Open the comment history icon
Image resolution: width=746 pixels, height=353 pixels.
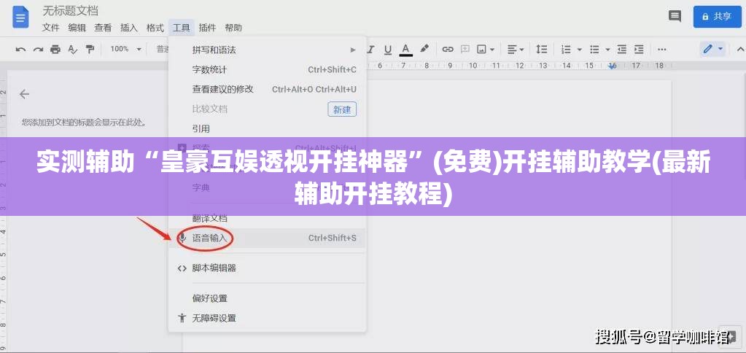[675, 16]
